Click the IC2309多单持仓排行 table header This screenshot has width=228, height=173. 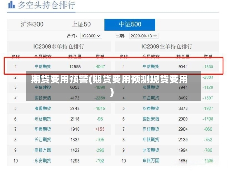[59, 46]
